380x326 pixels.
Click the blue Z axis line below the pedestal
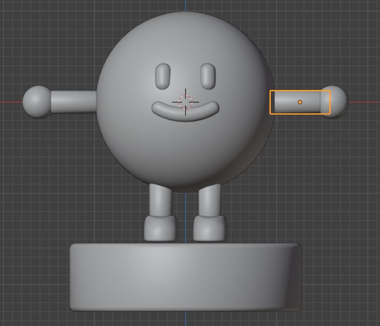[x=186, y=319]
